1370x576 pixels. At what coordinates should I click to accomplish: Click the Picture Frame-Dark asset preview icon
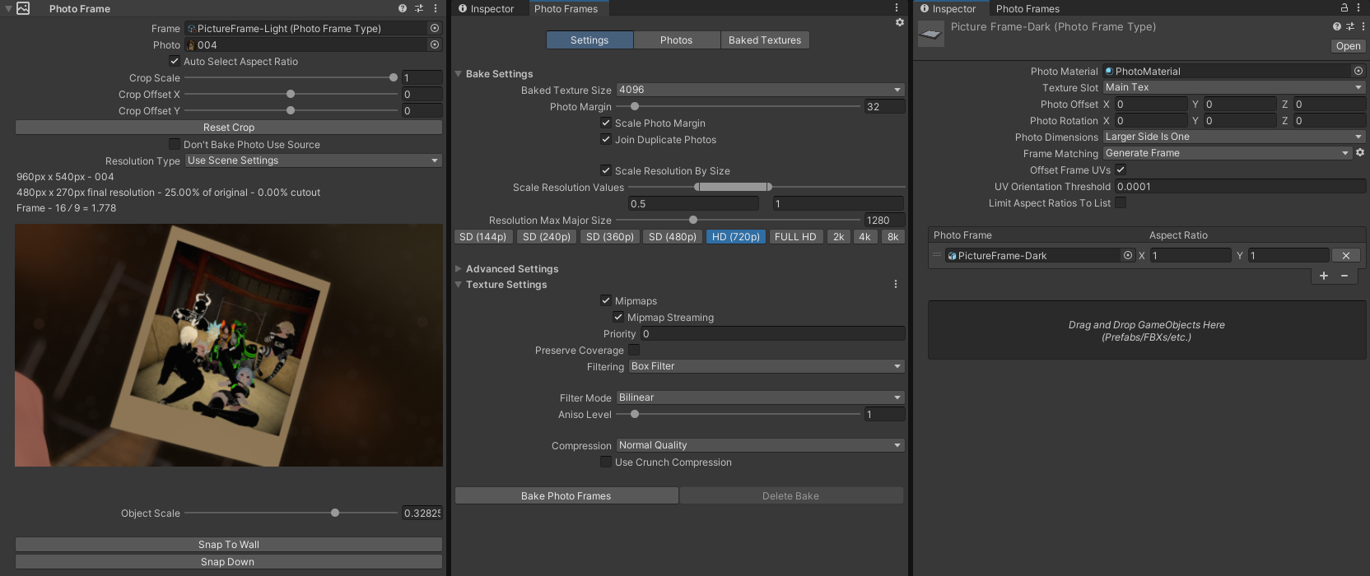click(930, 34)
